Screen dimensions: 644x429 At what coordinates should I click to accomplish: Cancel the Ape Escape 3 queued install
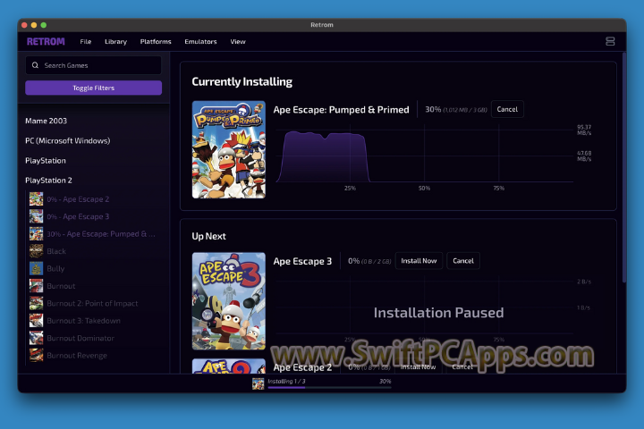point(463,261)
